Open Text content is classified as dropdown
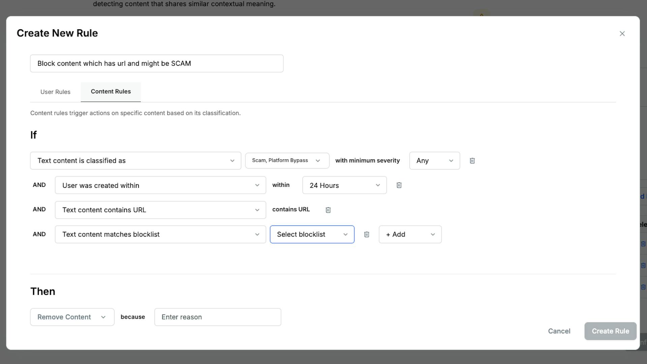Image resolution: width=647 pixels, height=364 pixels. click(135, 161)
